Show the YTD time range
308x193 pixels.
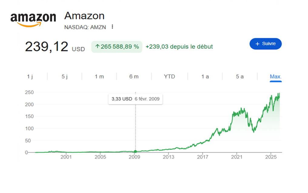click(x=169, y=77)
